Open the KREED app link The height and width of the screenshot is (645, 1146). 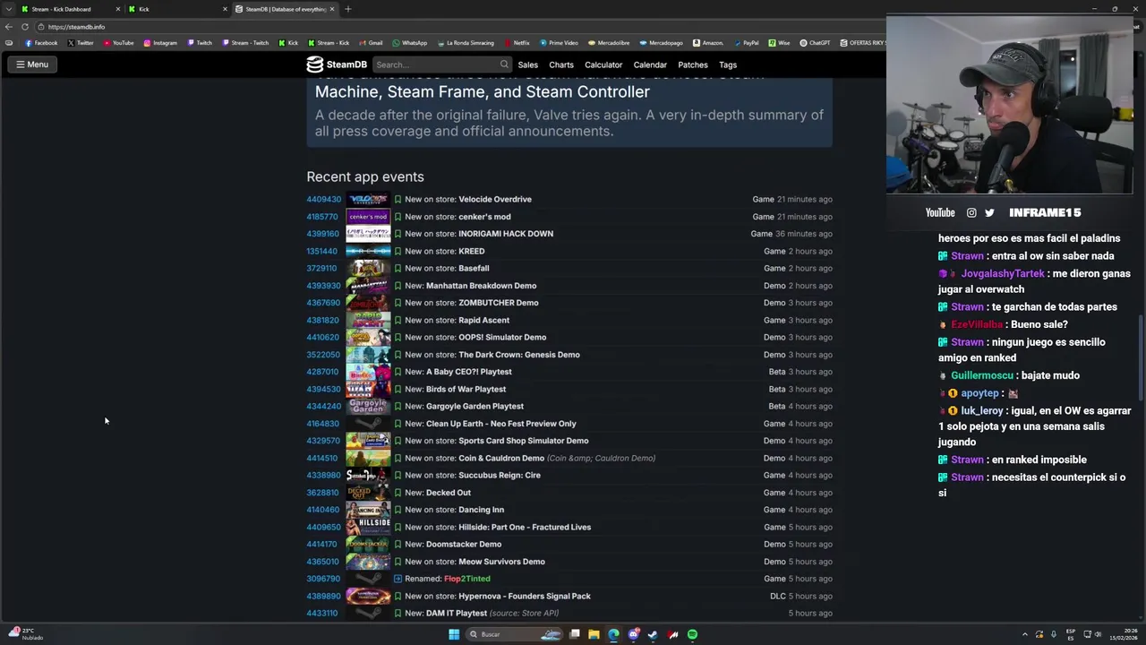(x=471, y=251)
